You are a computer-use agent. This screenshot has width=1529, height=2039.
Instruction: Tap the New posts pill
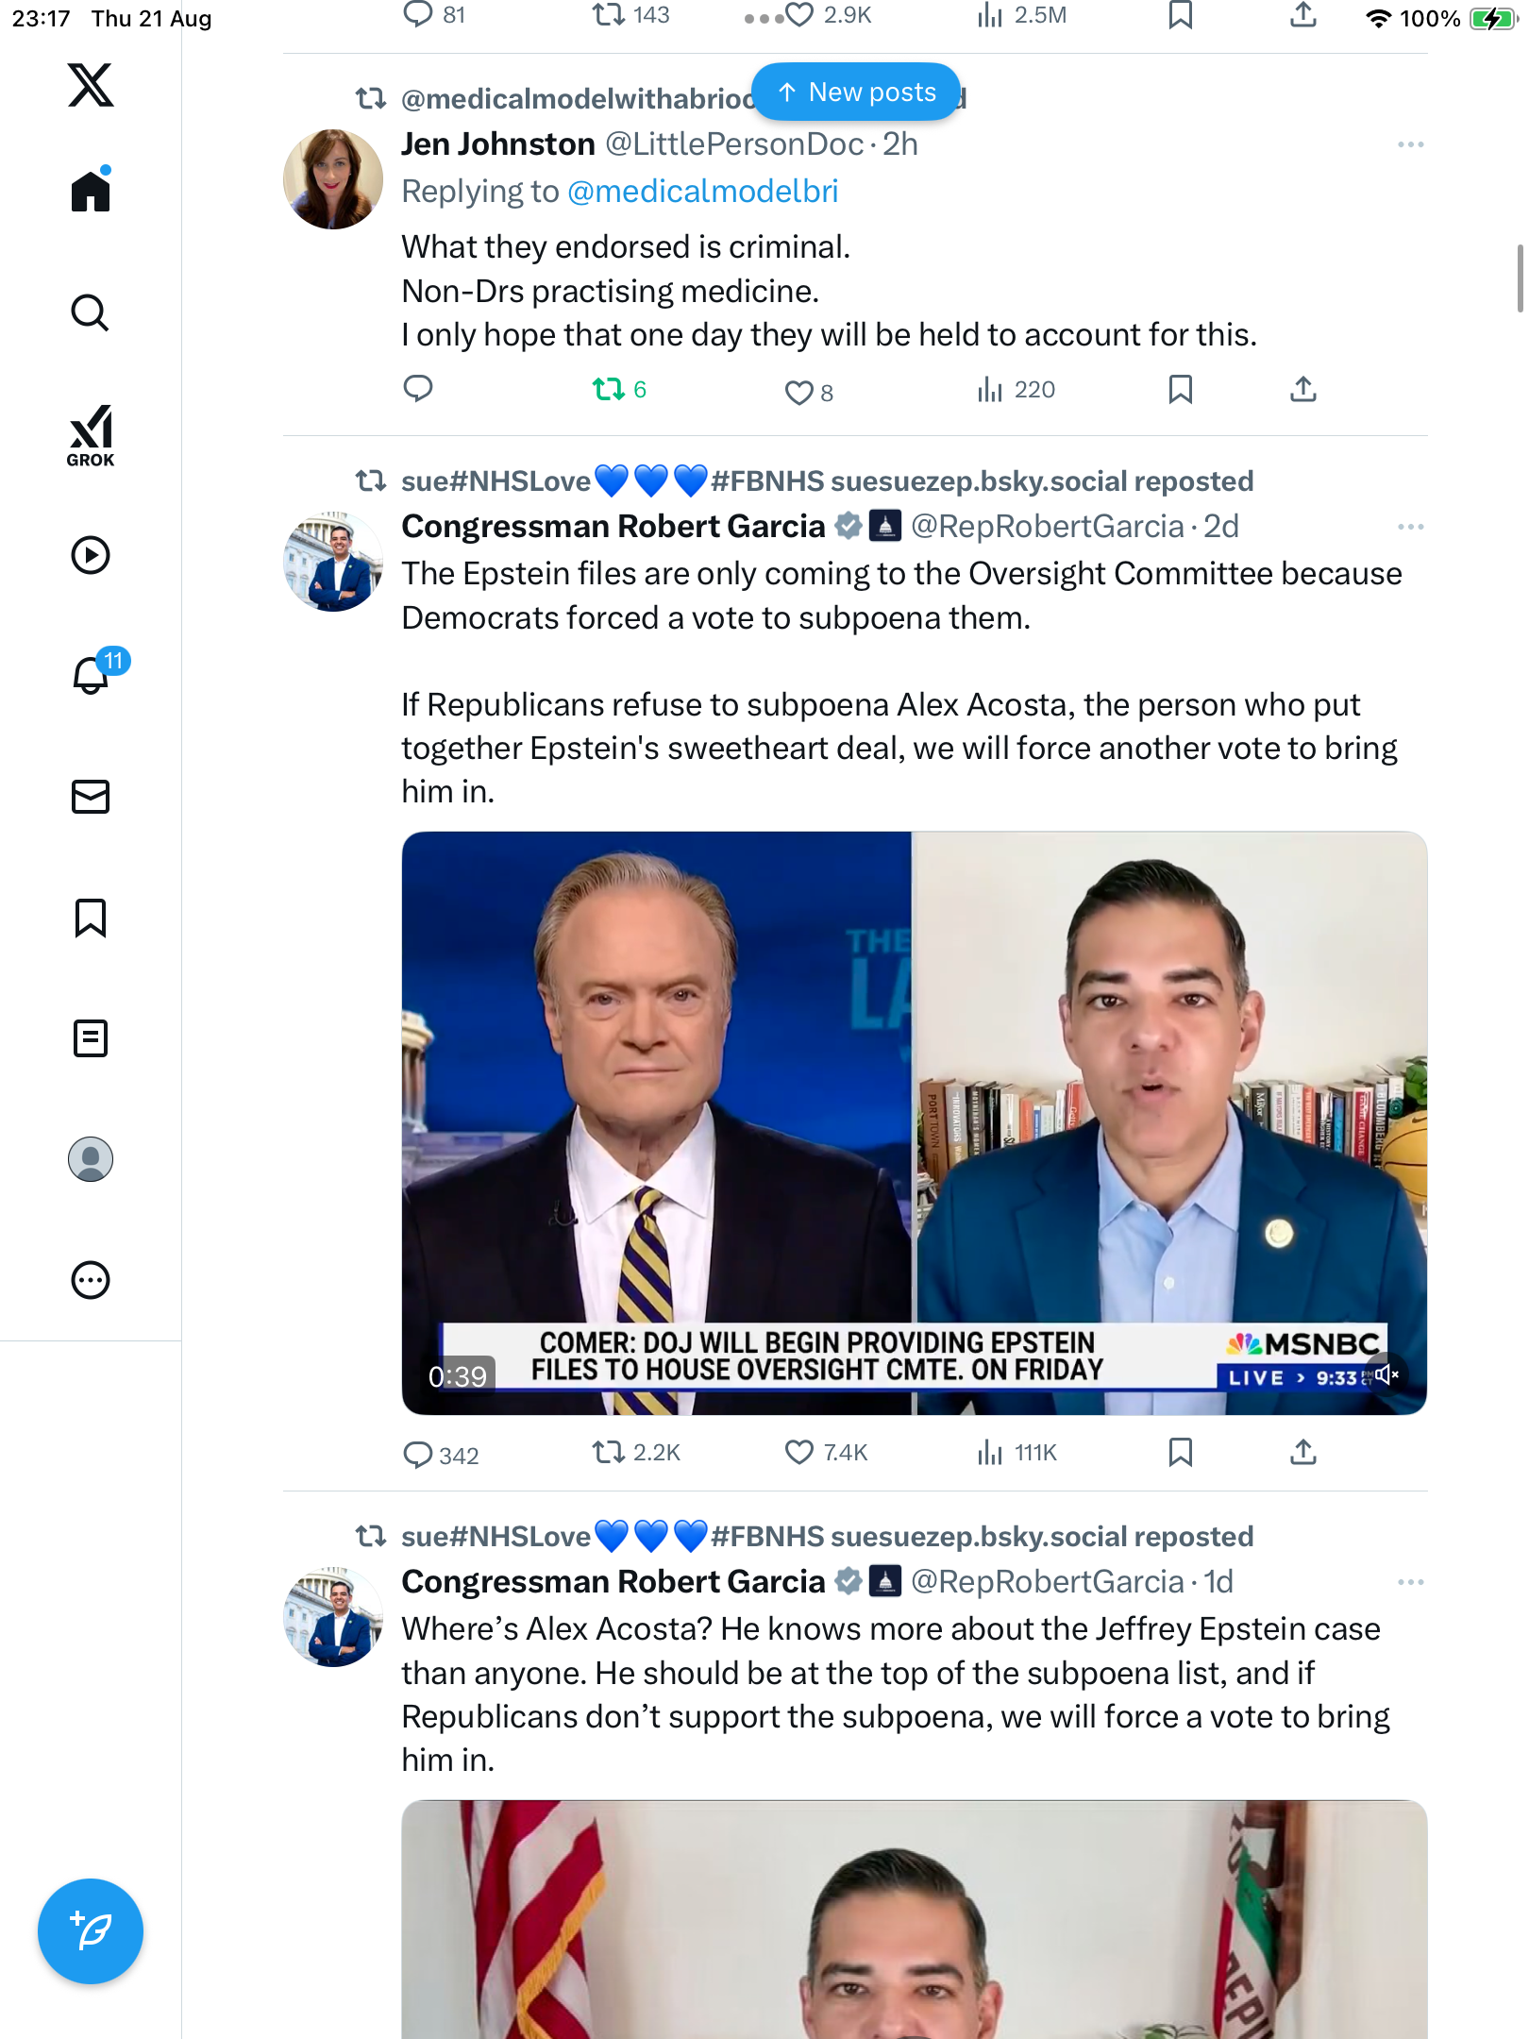[856, 93]
